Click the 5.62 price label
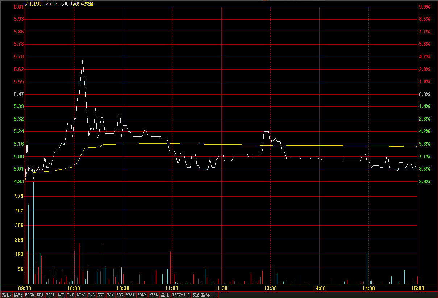The width and height of the screenshot is (438, 298). [x=19, y=69]
